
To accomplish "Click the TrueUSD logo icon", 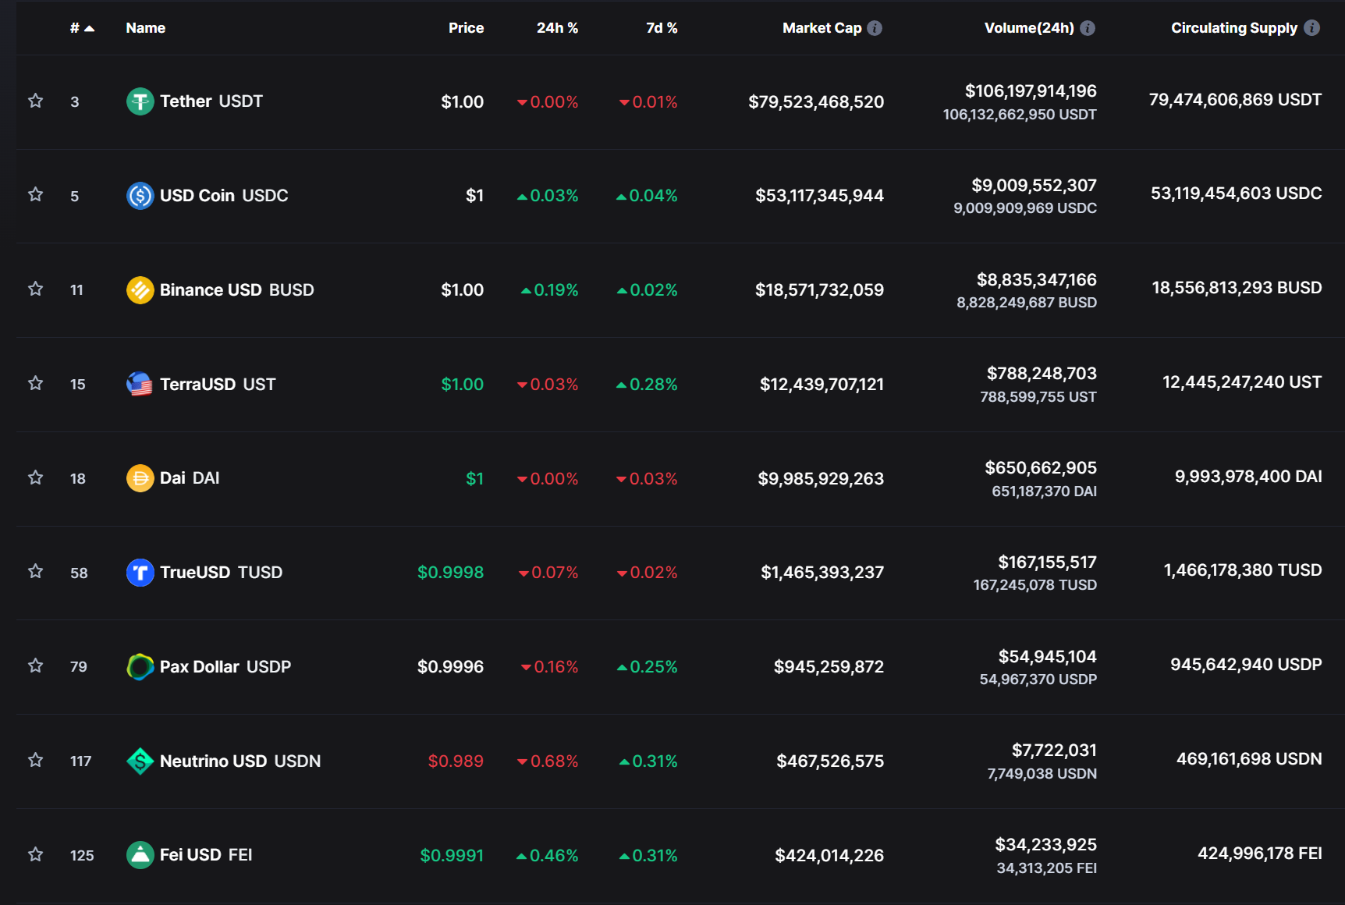I will 140,572.
